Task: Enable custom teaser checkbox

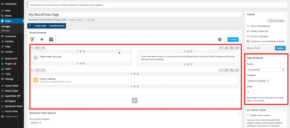Action: point(248,115)
